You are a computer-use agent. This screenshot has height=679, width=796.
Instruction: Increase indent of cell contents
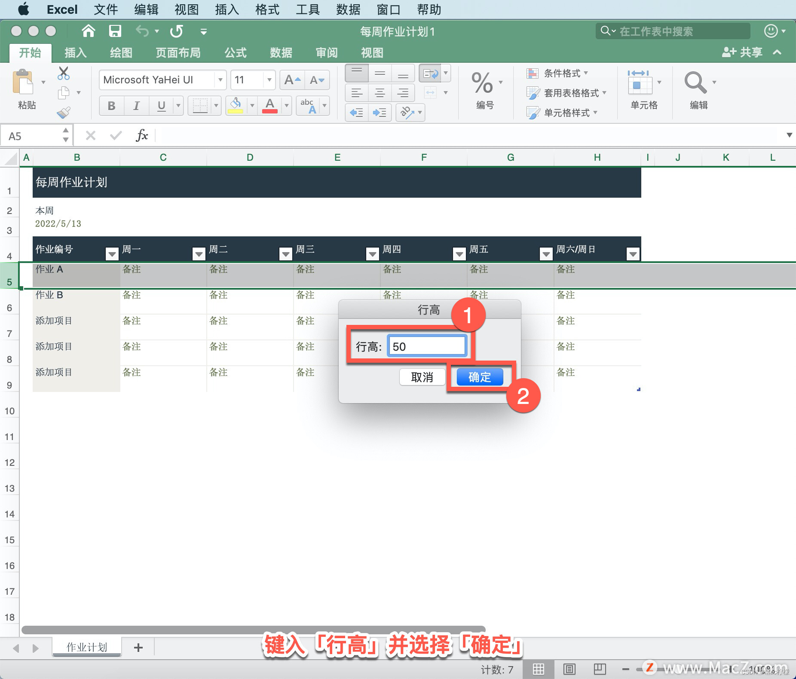380,113
